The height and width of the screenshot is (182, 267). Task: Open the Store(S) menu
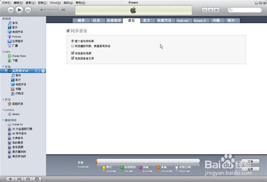[x=55, y=3]
